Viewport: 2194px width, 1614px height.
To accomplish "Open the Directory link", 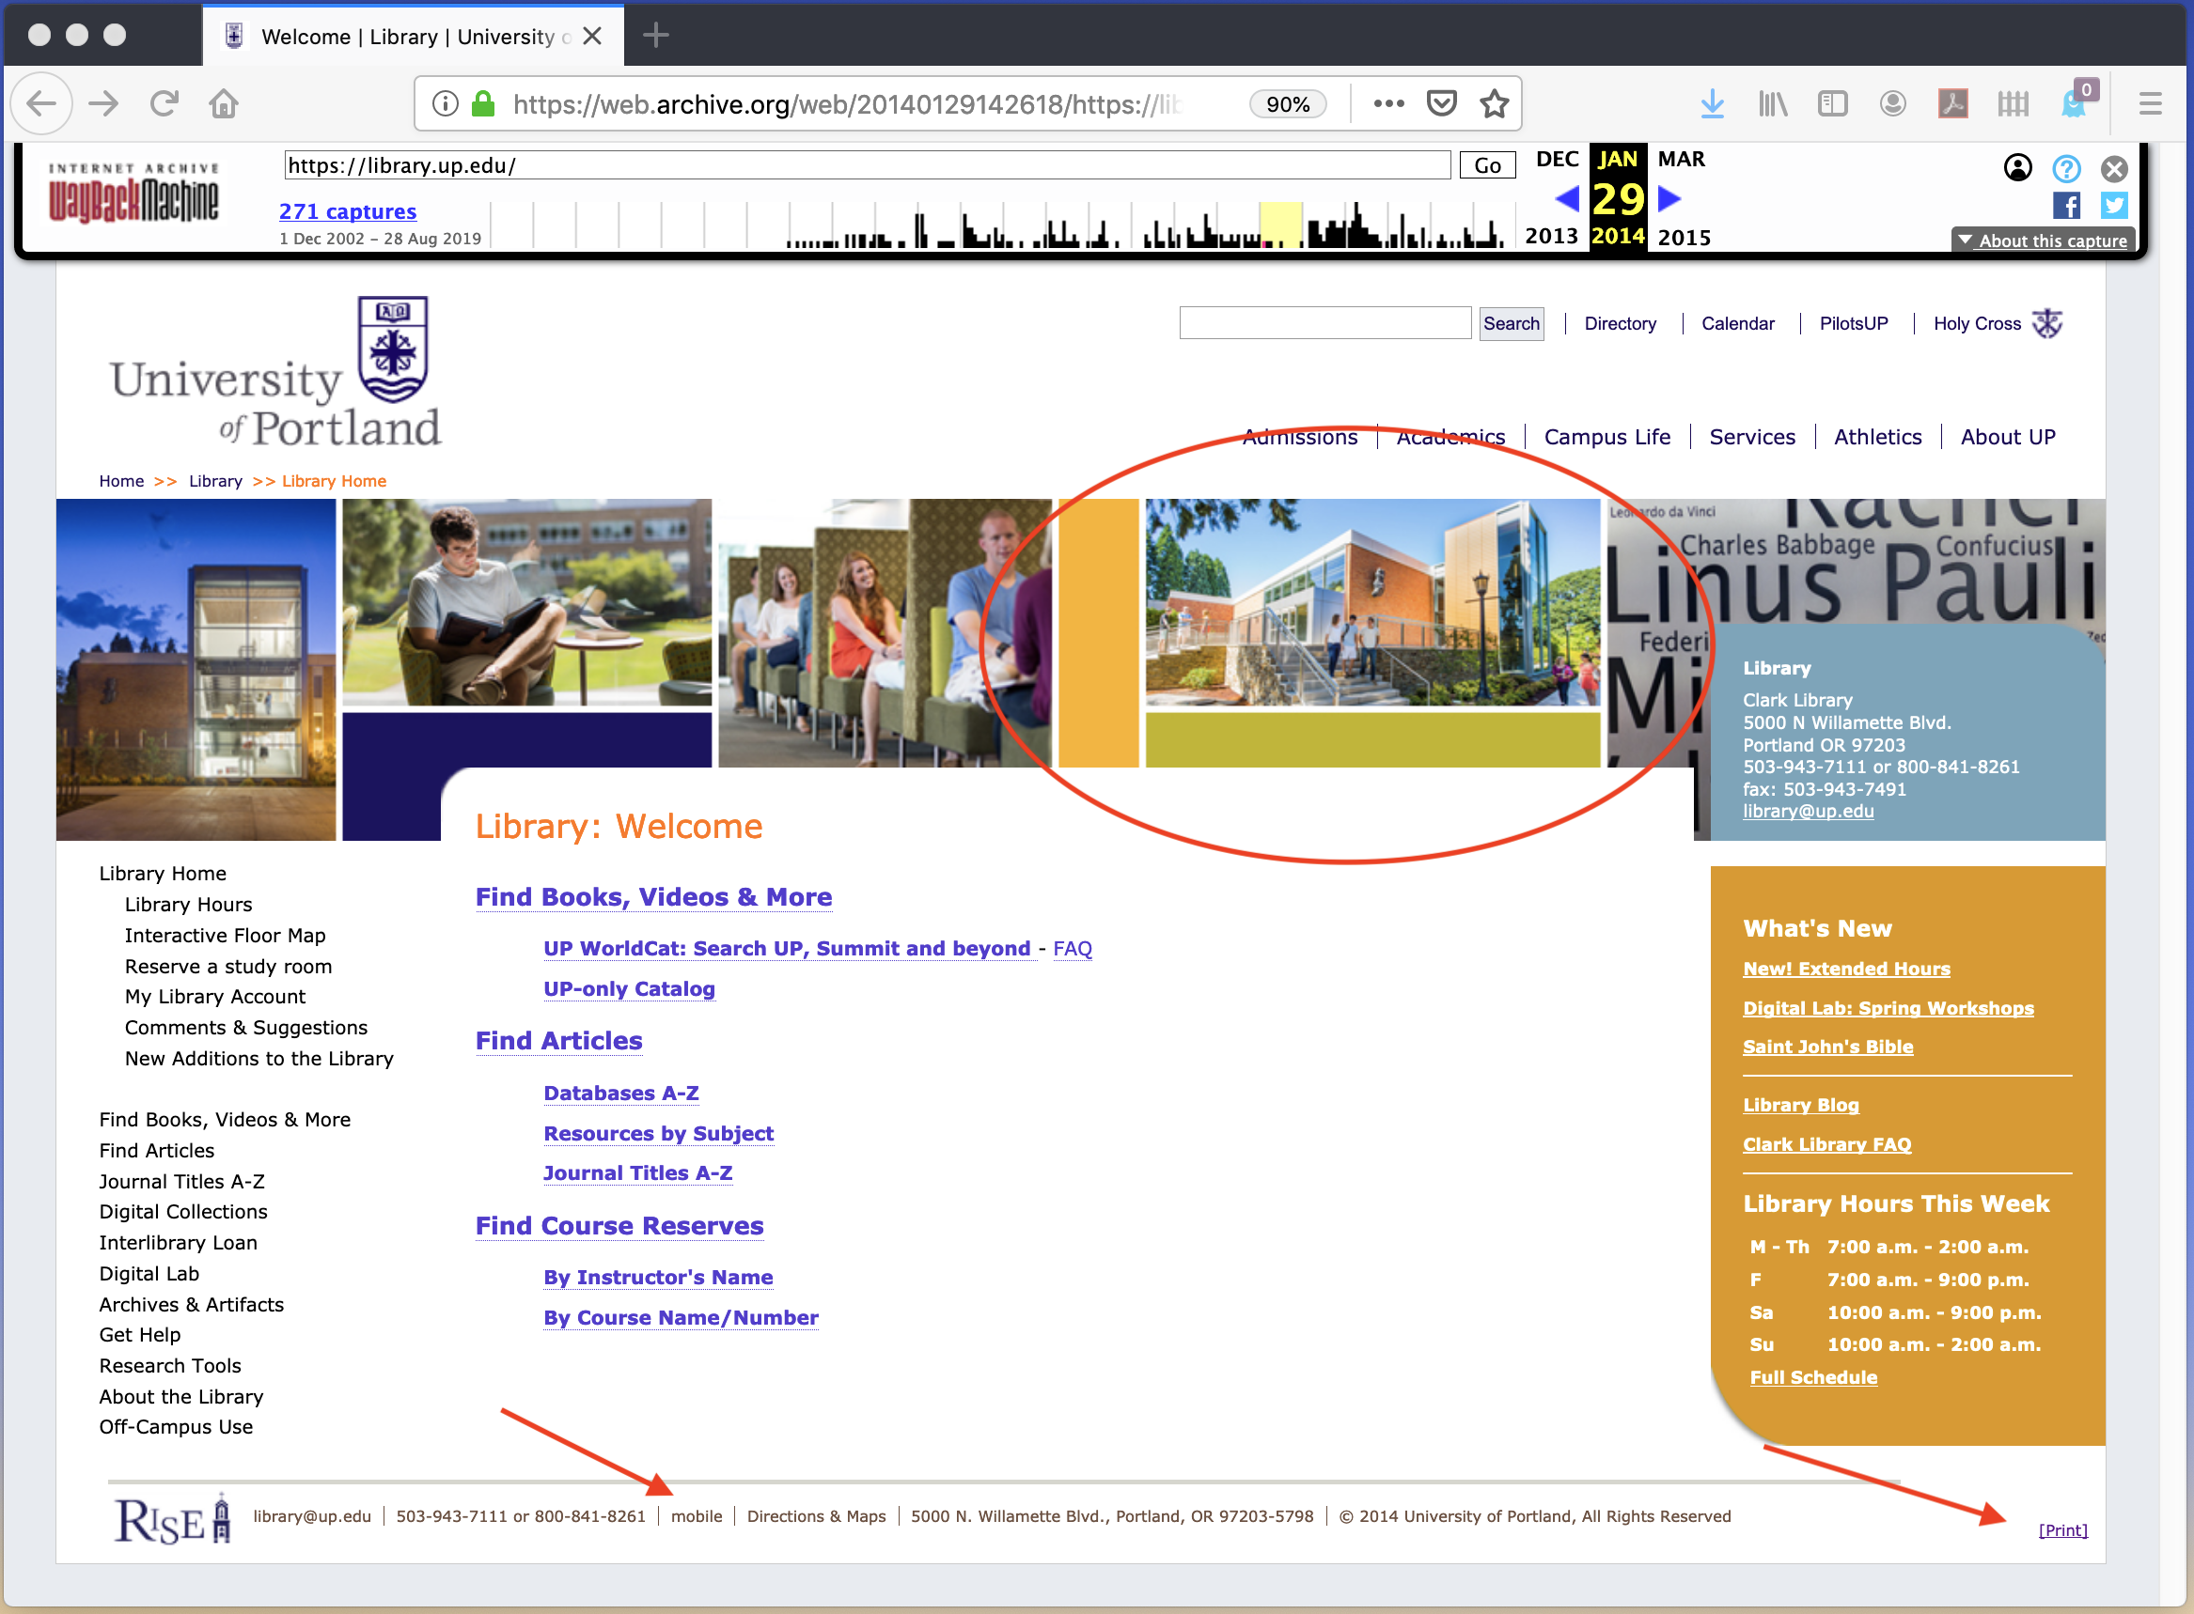I will pos(1620,323).
